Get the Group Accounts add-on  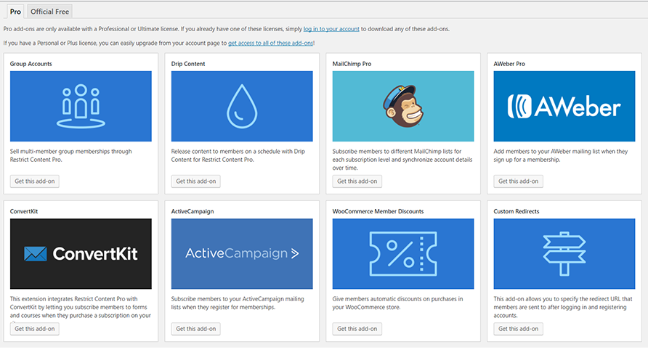(x=34, y=181)
